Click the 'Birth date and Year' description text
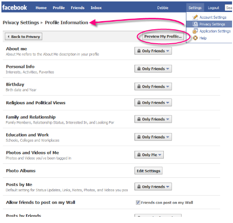Image resolution: width=233 pixels, height=223 pixels. coord(21,90)
